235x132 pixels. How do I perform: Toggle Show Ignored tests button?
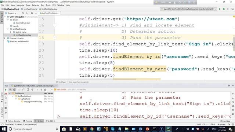coord(14,89)
